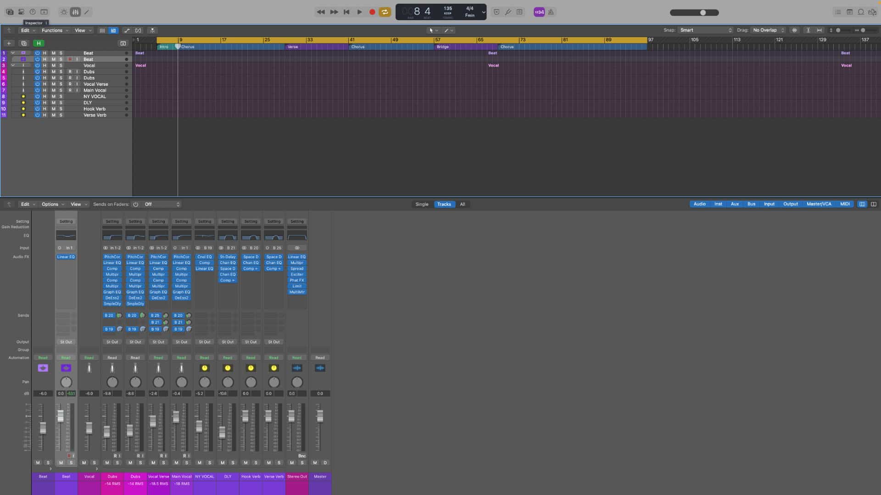Open the Functions menu in the track area
The height and width of the screenshot is (495, 881).
[52, 30]
